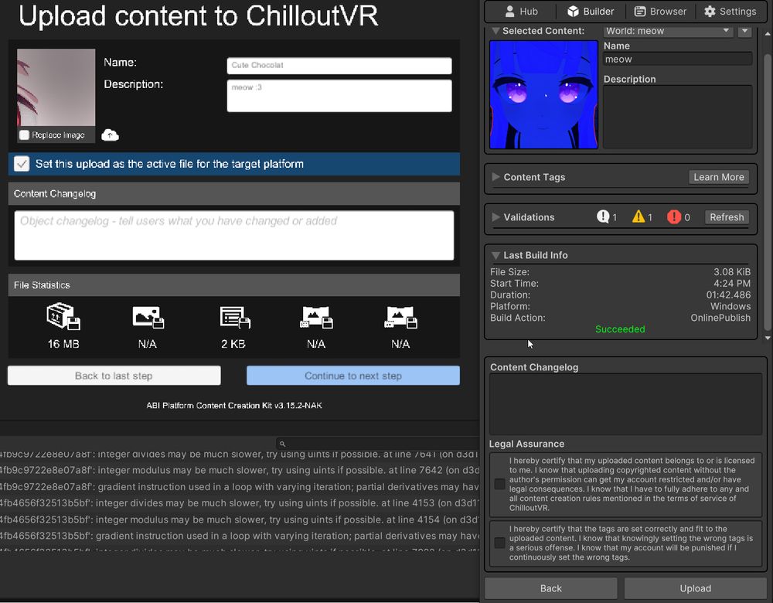Click the Start Time value 4:24 PM

tap(732, 284)
